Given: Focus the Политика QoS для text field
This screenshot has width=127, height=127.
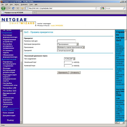Looking at the screenshot, I should point(66,41).
